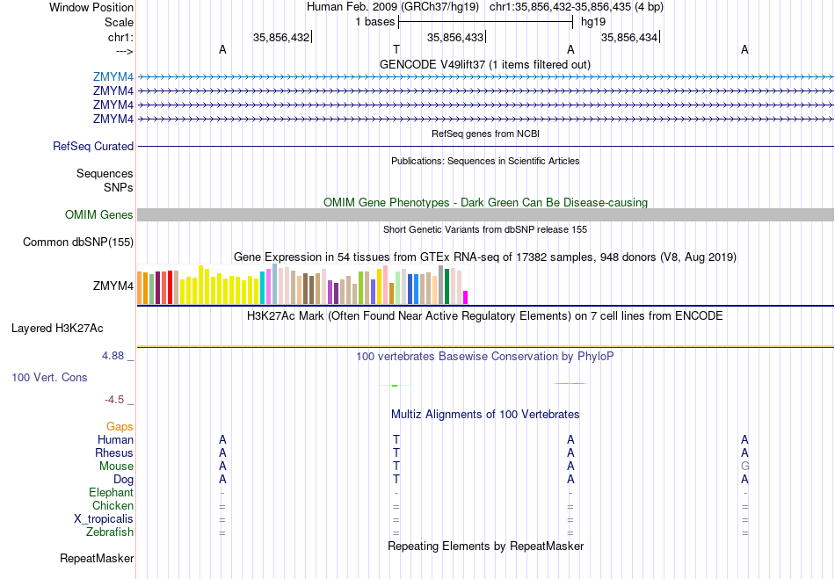Click the Window Position label
Image resolution: width=835 pixels, height=579 pixels.
tap(91, 7)
